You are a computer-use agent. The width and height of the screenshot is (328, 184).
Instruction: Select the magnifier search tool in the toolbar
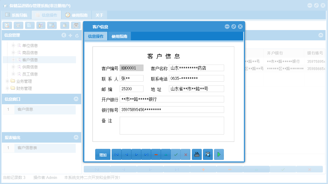pyautogui.click(x=7, y=25)
